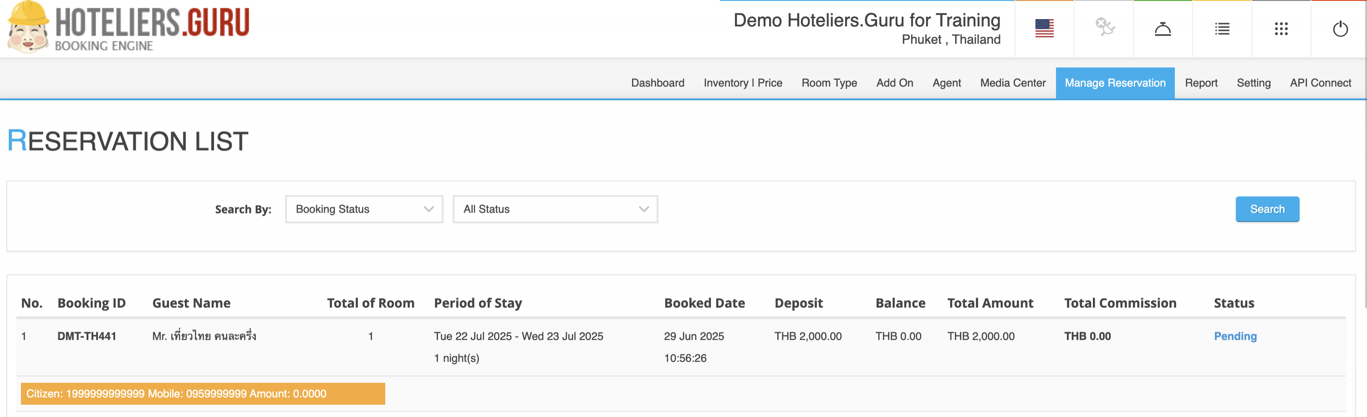Select the Room Type menu item
The image size is (1367, 417).
tap(828, 83)
